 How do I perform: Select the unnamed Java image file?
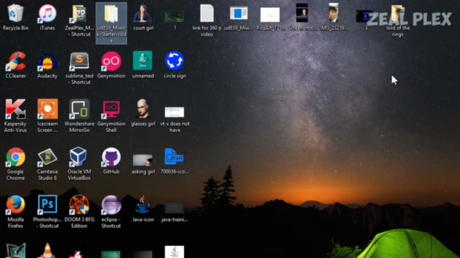point(142,60)
